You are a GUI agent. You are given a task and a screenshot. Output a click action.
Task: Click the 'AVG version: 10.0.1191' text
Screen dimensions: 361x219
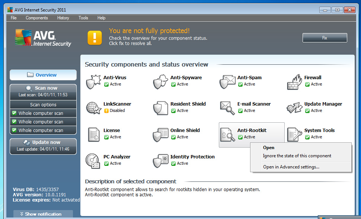pyautogui.click(x=39, y=195)
